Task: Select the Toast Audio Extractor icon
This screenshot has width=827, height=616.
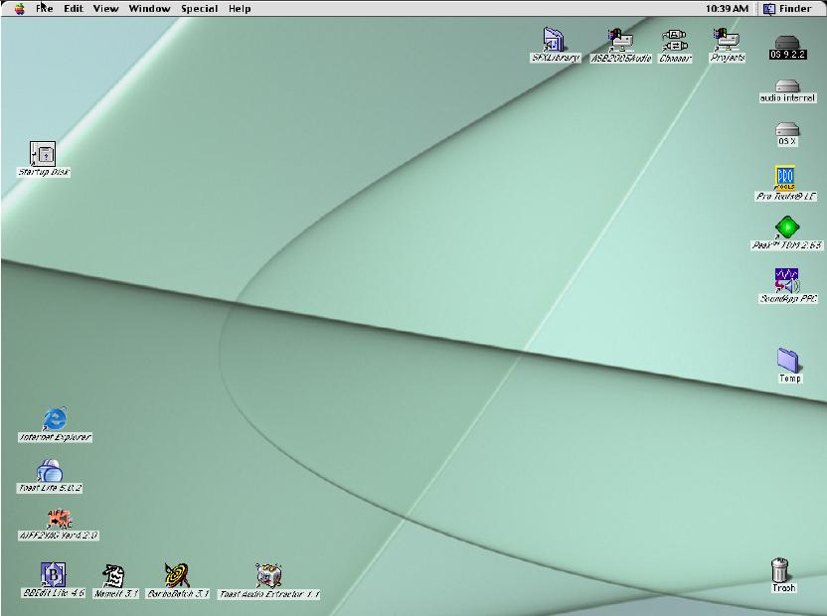Action: click(x=268, y=574)
